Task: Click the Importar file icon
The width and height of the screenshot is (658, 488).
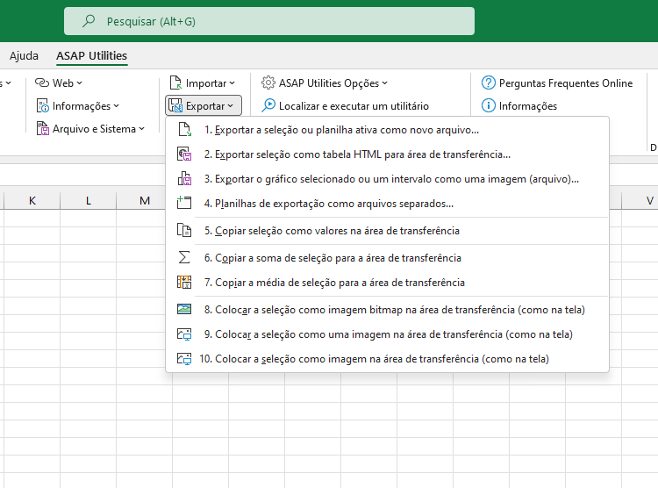Action: [175, 83]
